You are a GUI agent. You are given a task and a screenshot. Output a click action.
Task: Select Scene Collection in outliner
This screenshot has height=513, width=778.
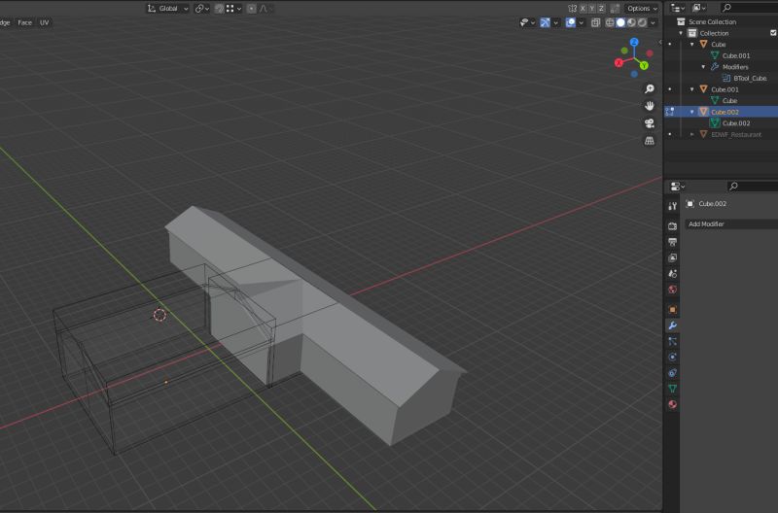(712, 21)
